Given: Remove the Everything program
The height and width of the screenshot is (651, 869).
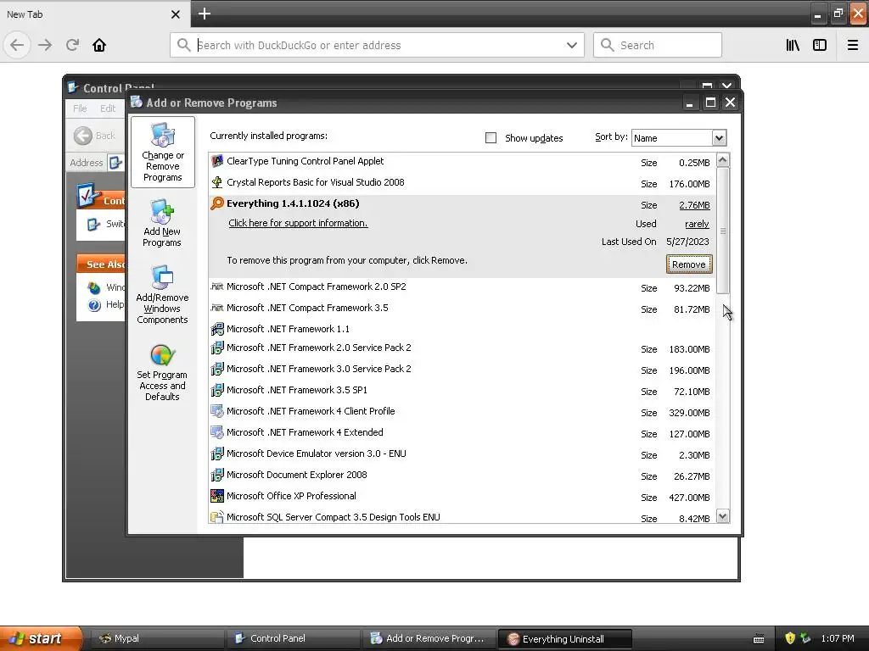Looking at the screenshot, I should point(689,264).
